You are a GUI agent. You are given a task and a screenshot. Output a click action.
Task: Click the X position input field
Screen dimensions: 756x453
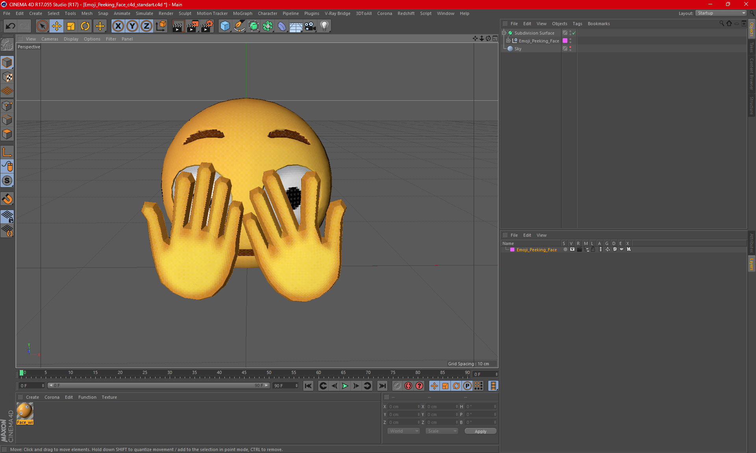(x=404, y=407)
